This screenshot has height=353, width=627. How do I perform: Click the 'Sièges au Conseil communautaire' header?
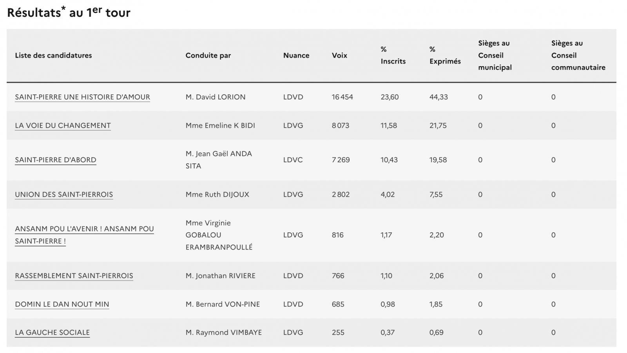[x=578, y=56]
